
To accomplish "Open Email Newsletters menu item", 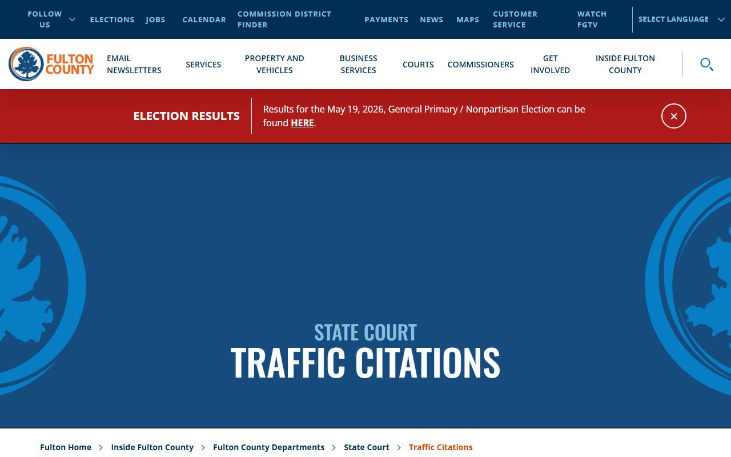I will click(x=134, y=64).
